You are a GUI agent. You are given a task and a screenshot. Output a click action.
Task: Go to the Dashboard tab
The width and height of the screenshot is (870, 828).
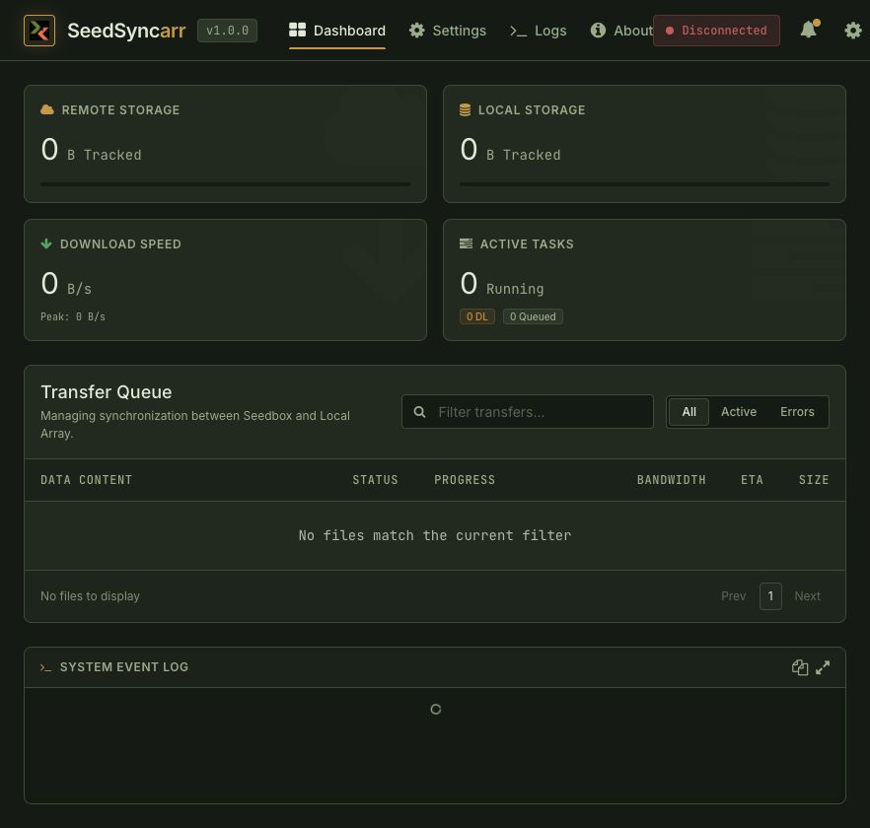click(x=337, y=31)
